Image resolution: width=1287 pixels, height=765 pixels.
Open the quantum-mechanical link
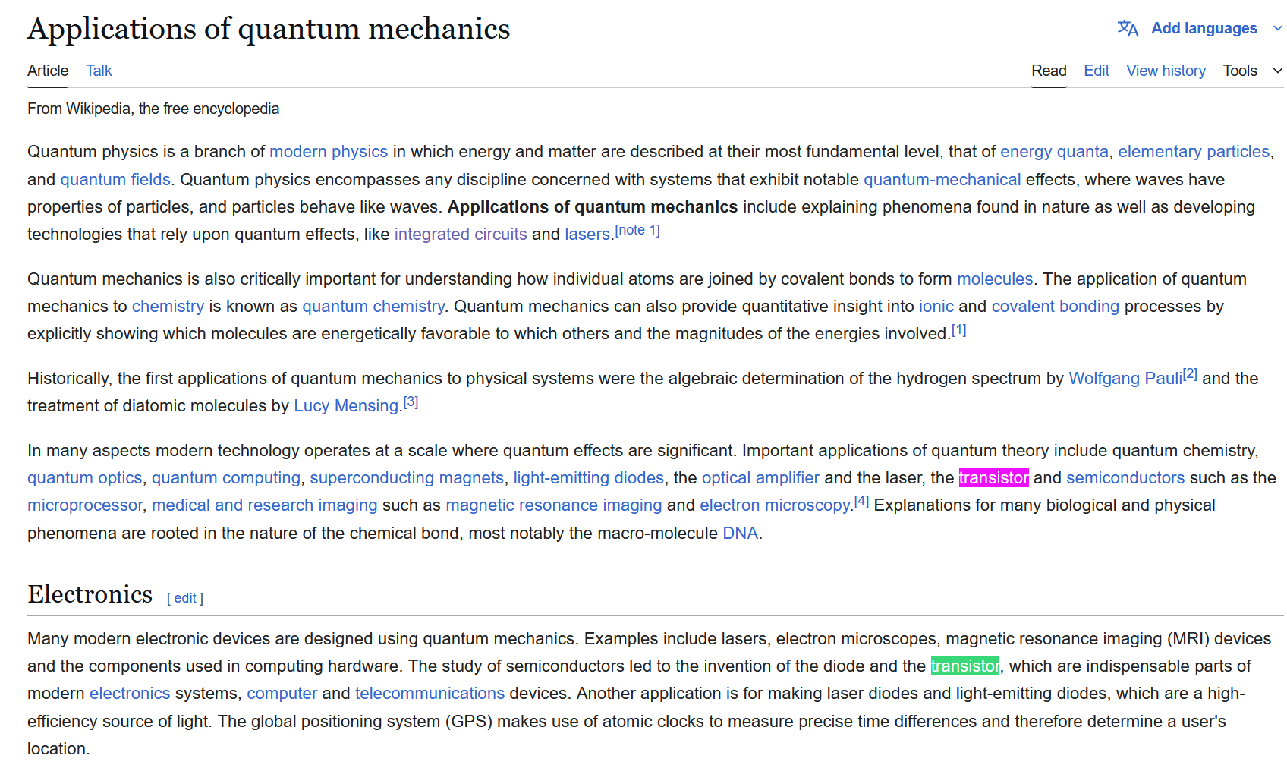(942, 180)
